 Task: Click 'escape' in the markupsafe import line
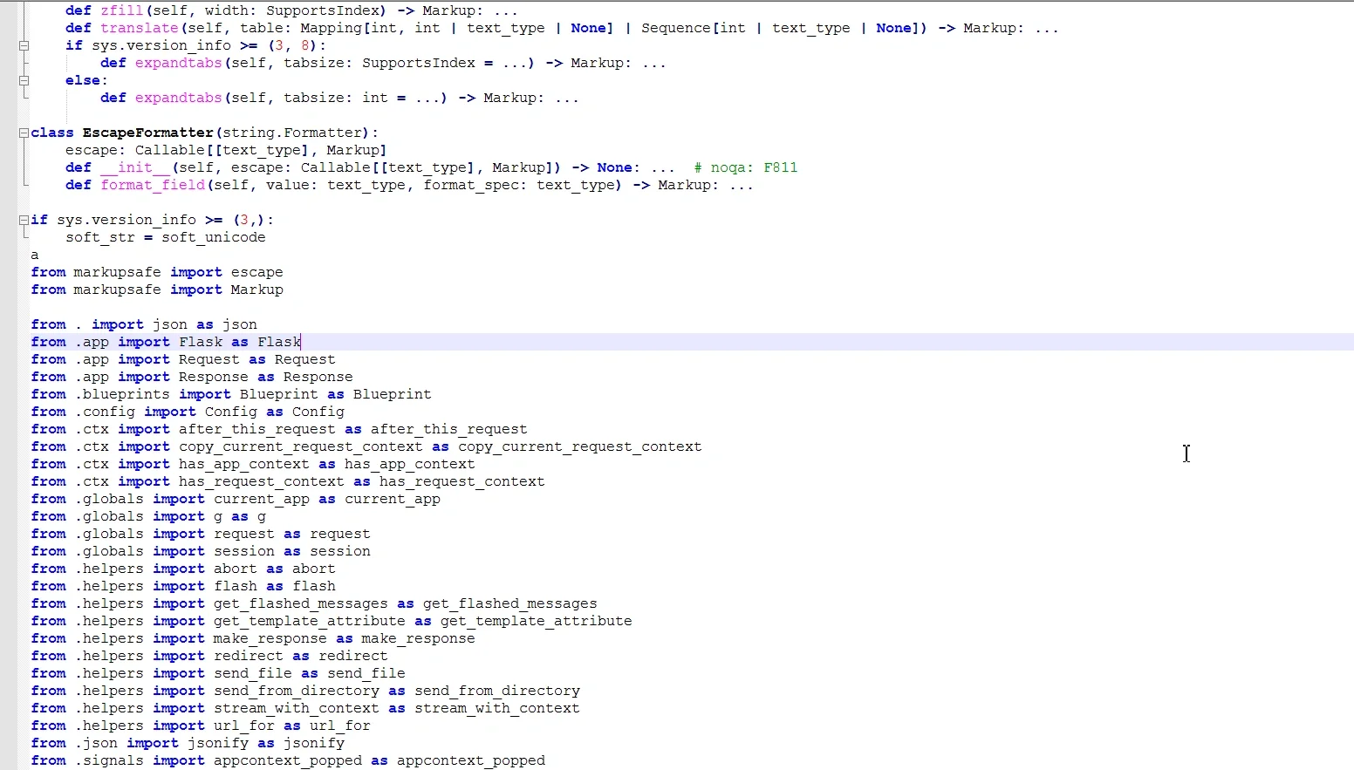click(x=256, y=272)
